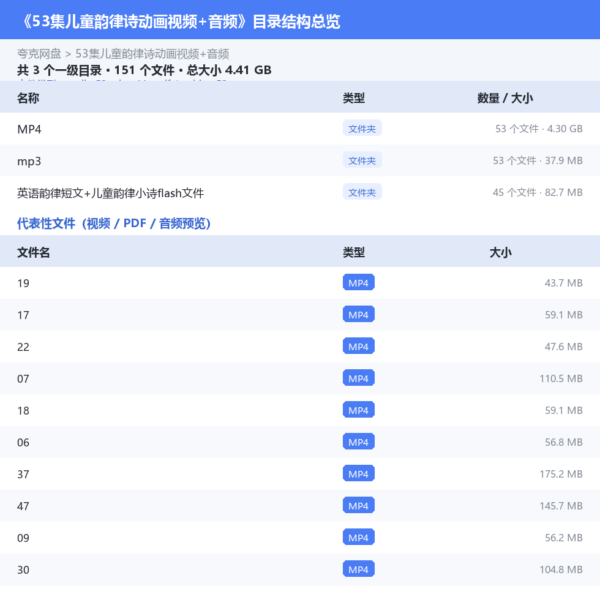Click the 文件名 column header
Image resolution: width=600 pixels, height=605 pixels.
point(33,252)
